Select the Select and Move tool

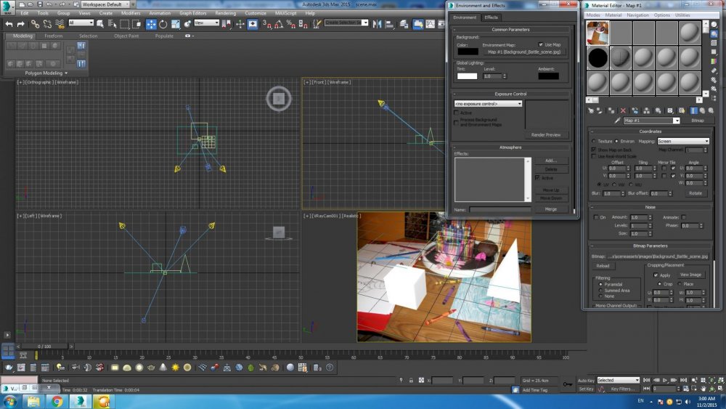pyautogui.click(x=151, y=24)
